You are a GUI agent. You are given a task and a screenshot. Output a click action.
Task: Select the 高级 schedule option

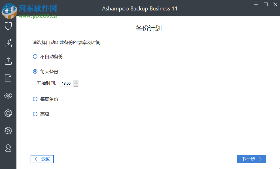pos(35,114)
